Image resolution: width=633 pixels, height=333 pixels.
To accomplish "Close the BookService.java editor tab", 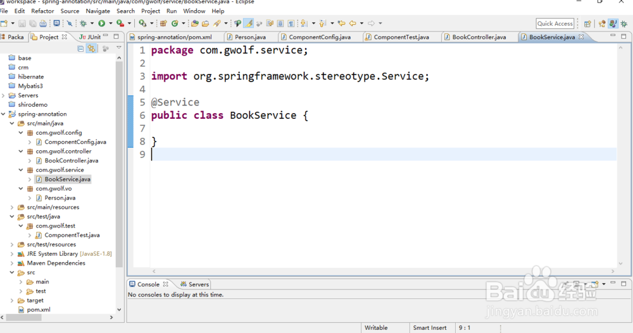I will click(581, 37).
